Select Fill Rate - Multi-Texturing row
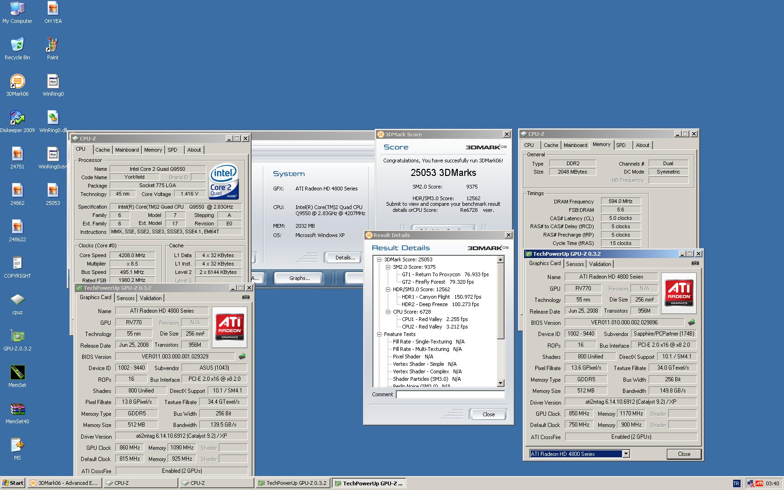 click(427, 349)
